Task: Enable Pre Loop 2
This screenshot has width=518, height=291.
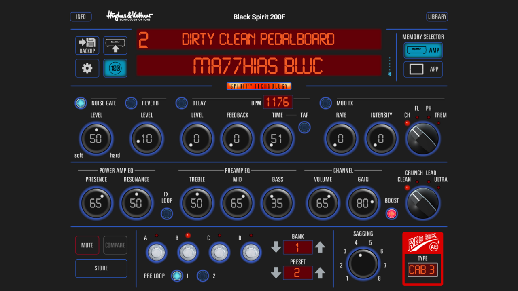Action: click(203, 276)
